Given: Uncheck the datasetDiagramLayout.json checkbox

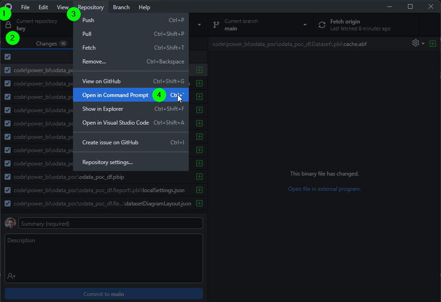Looking at the screenshot, I should click(8, 203).
